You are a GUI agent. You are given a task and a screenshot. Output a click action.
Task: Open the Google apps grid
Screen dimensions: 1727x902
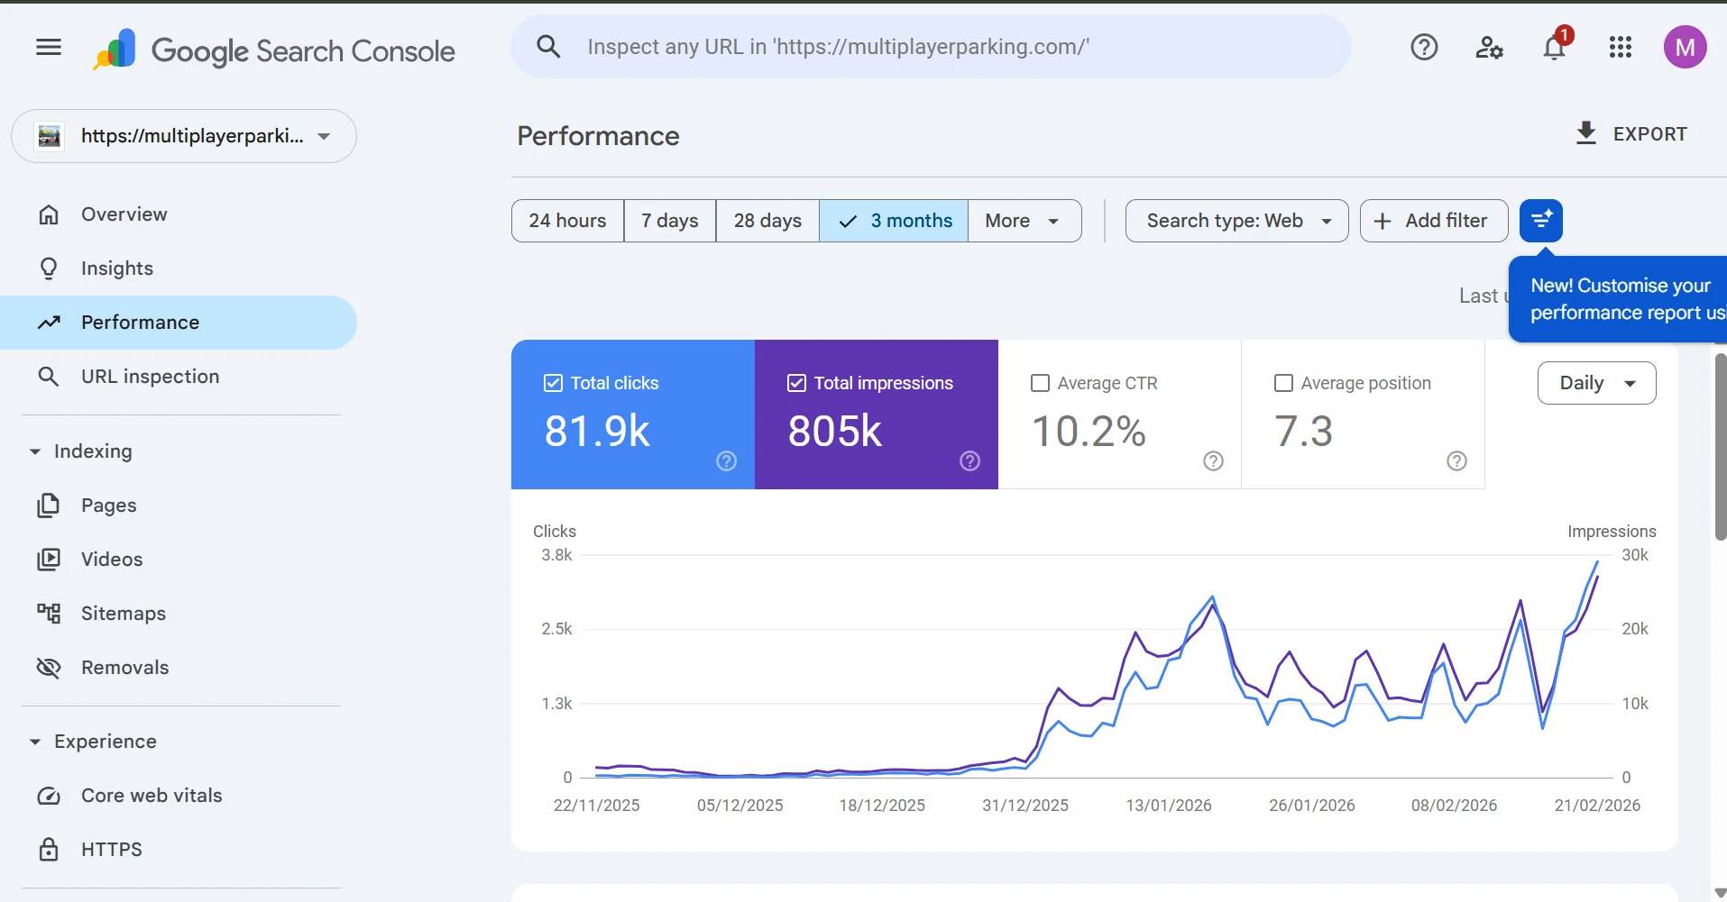pyautogui.click(x=1620, y=47)
